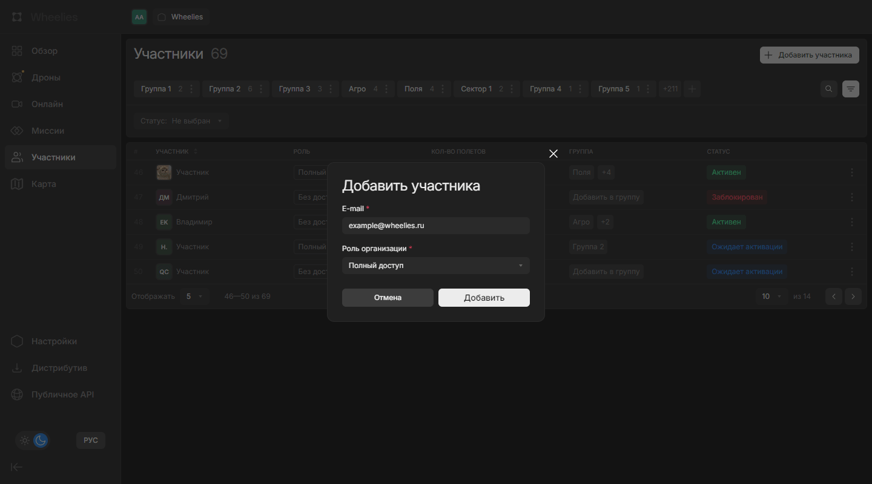Open Карта in the sidebar menu
This screenshot has width=872, height=484.
pyautogui.click(x=44, y=184)
